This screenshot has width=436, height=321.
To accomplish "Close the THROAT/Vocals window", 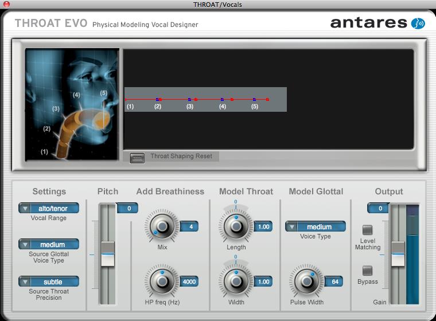I will coord(6,4).
